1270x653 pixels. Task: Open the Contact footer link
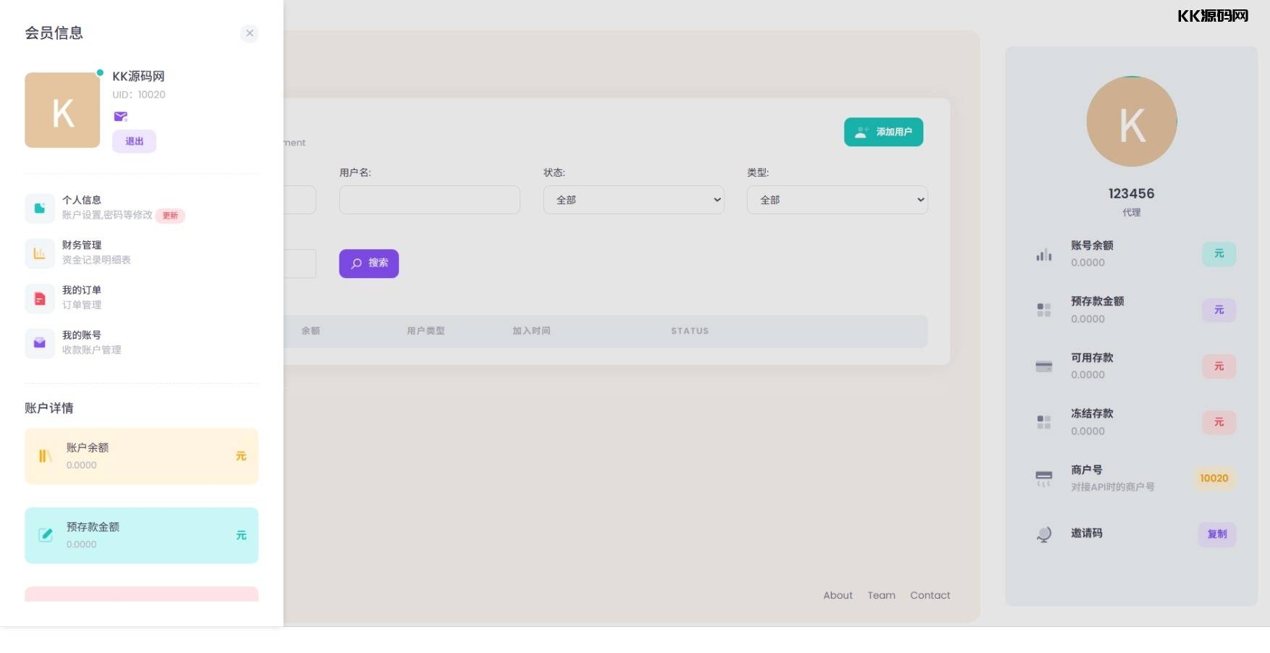pyautogui.click(x=930, y=595)
